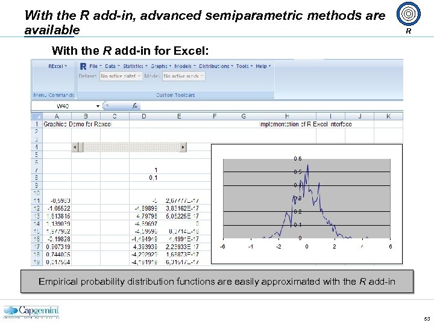Click the scrollbar left arrow in the sheet
Screen dimensions: 434x325
[75, 147]
